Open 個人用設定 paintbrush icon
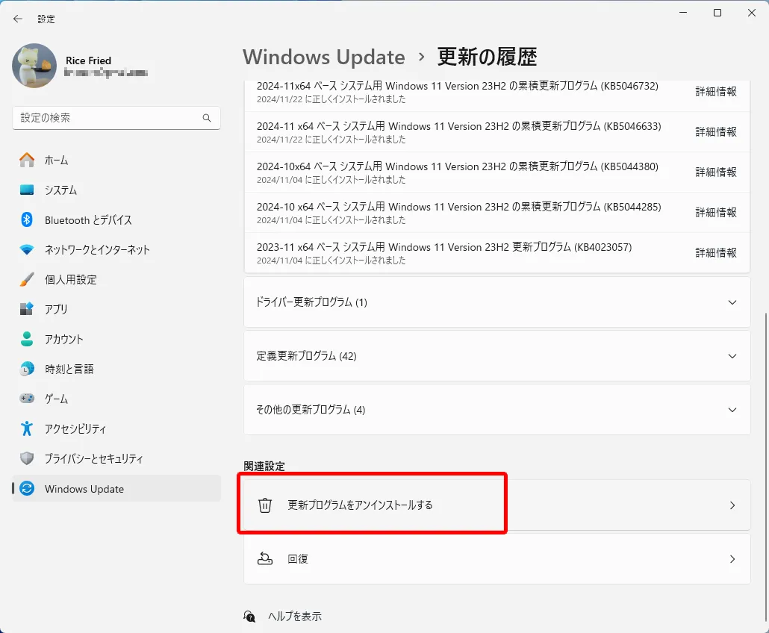 click(27, 279)
